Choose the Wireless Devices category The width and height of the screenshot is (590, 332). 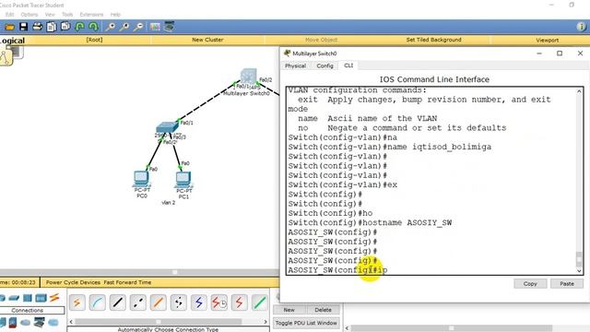(41, 298)
